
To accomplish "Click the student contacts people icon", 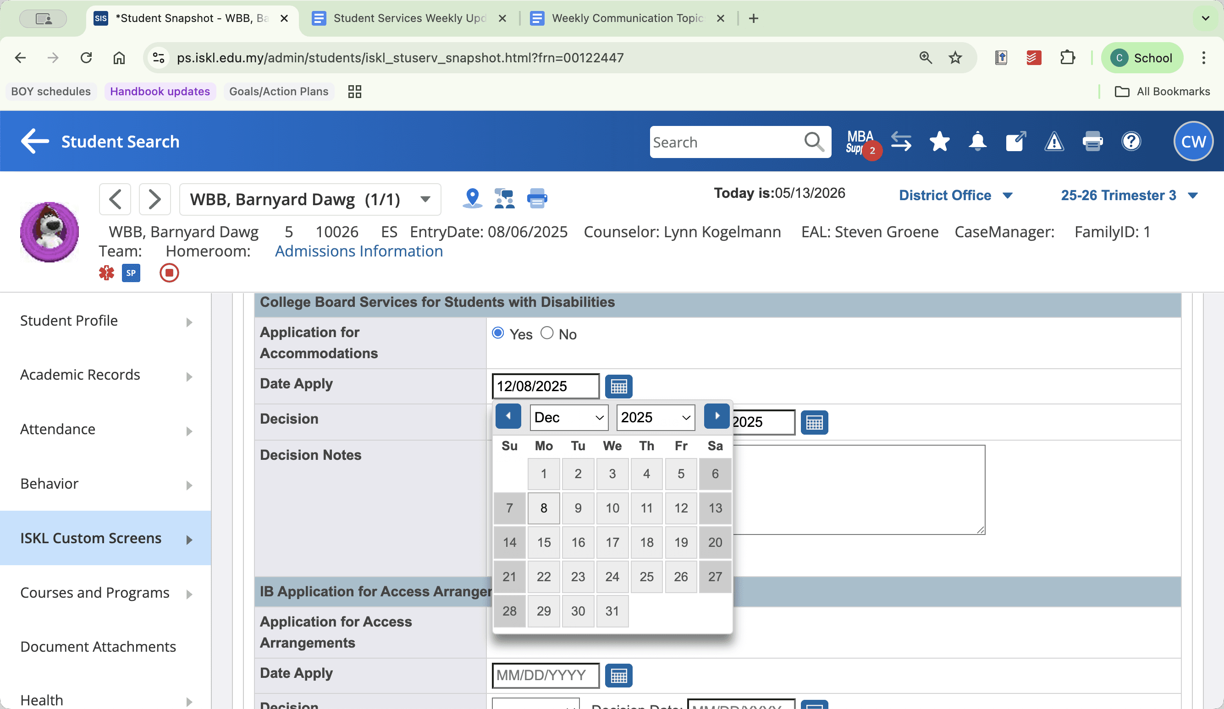I will tap(505, 198).
